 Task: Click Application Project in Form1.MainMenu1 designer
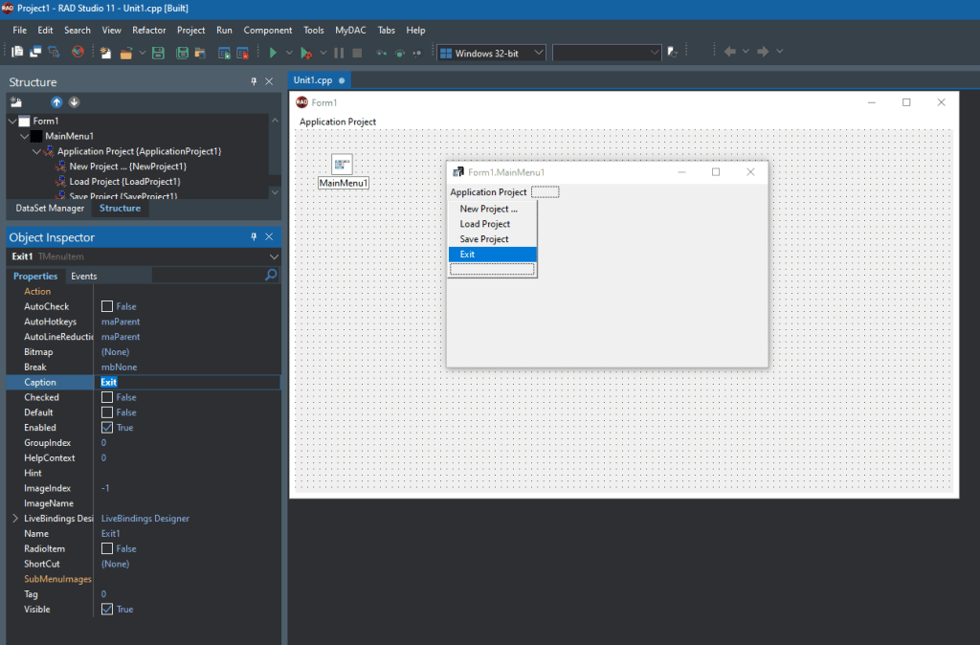click(x=488, y=192)
